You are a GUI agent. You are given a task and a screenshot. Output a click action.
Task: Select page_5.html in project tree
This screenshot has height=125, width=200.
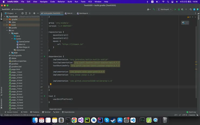[x=16, y=83]
